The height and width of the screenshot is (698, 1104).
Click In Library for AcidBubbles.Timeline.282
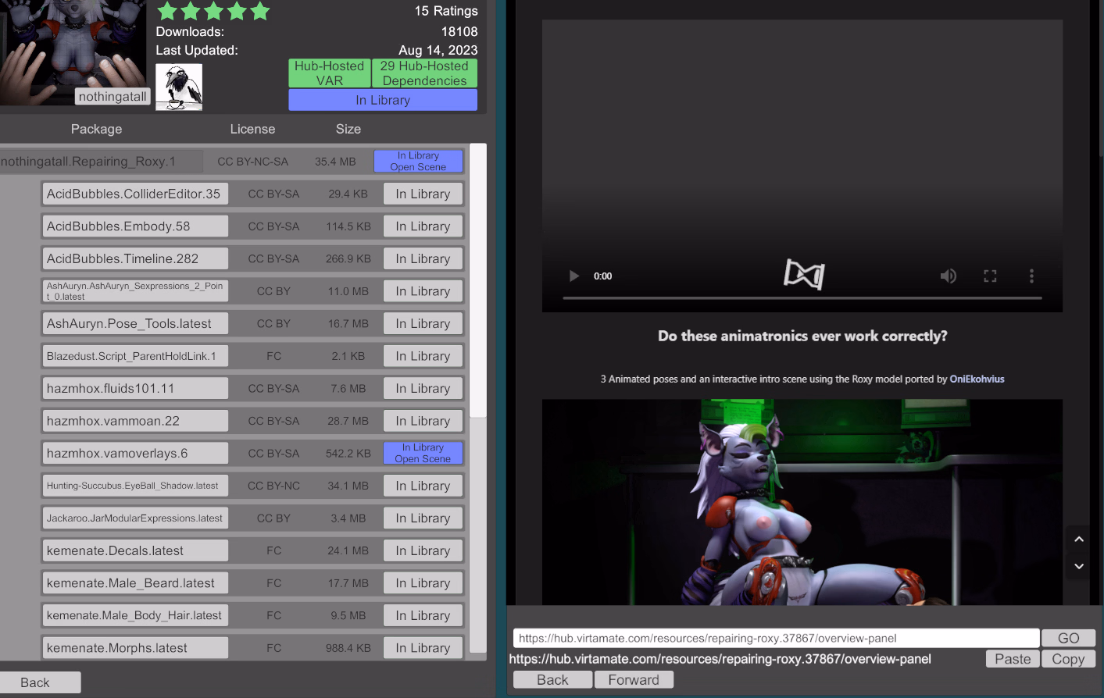(423, 258)
